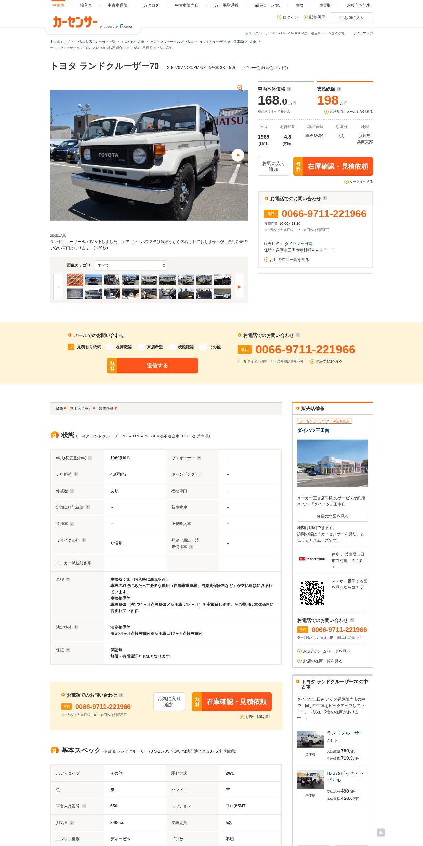Click the back-to-top arrow icon
This screenshot has height=846, width=423.
[x=381, y=832]
